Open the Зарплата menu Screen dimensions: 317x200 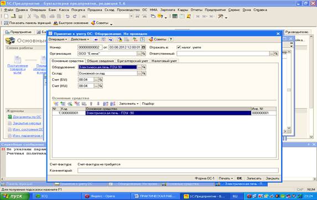(168, 10)
